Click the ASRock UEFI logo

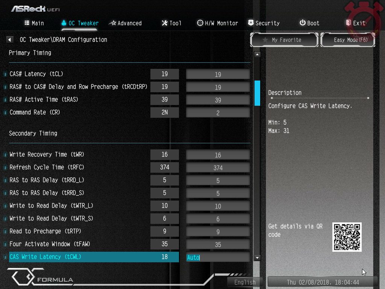point(35,9)
